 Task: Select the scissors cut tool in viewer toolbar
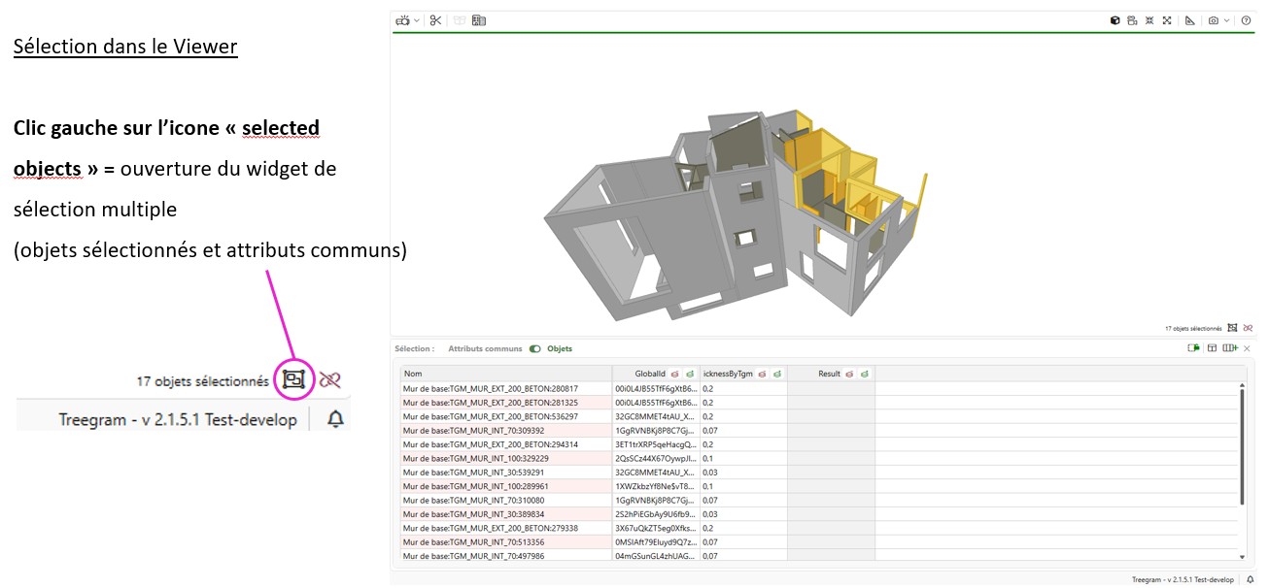[x=435, y=20]
